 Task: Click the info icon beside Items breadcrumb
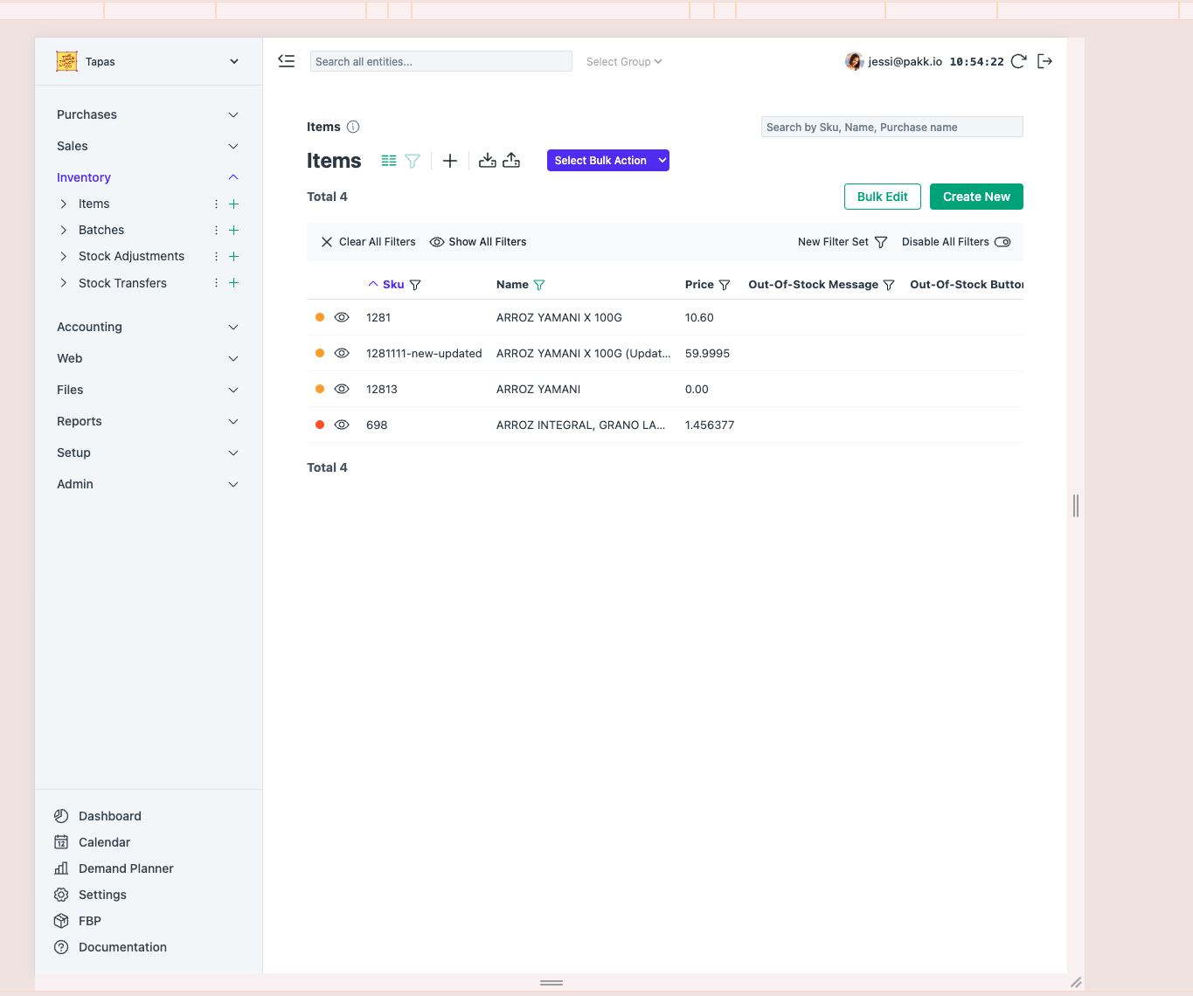(353, 127)
